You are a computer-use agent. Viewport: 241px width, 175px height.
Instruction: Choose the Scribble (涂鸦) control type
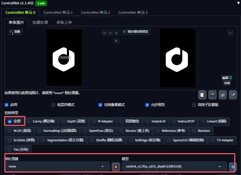pyautogui.click(x=21, y=140)
